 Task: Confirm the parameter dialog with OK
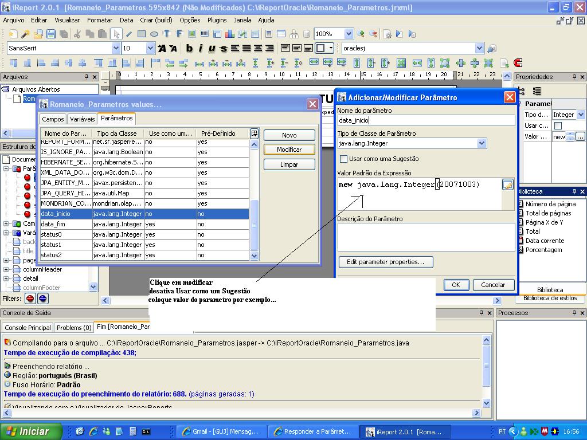tap(456, 285)
